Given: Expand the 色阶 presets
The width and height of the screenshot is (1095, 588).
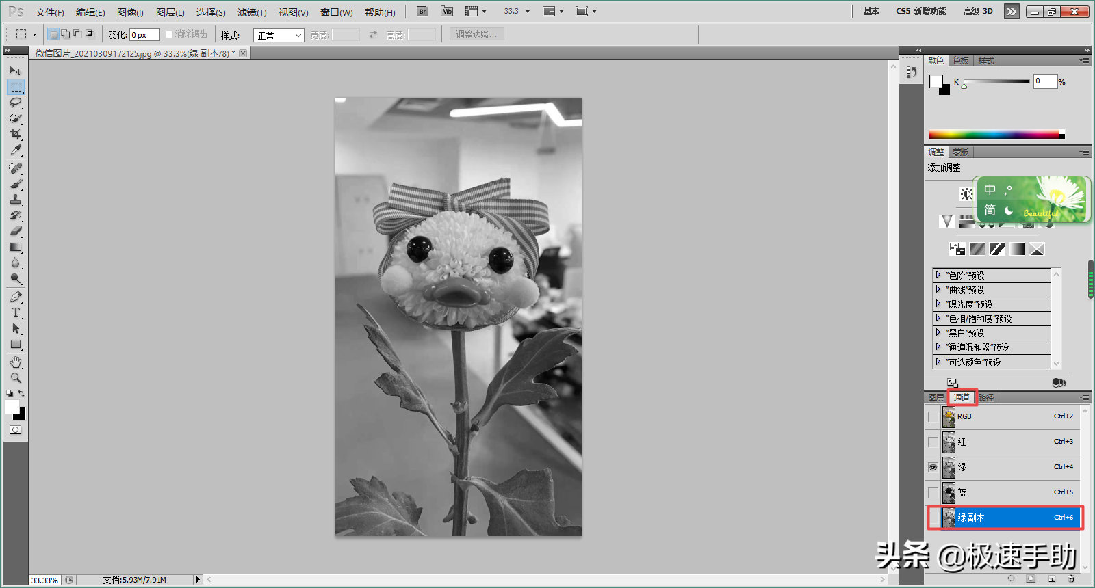Looking at the screenshot, I should [938, 275].
